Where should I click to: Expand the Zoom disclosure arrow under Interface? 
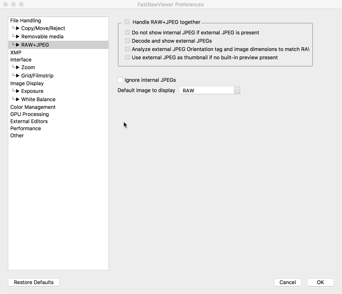pos(17,68)
